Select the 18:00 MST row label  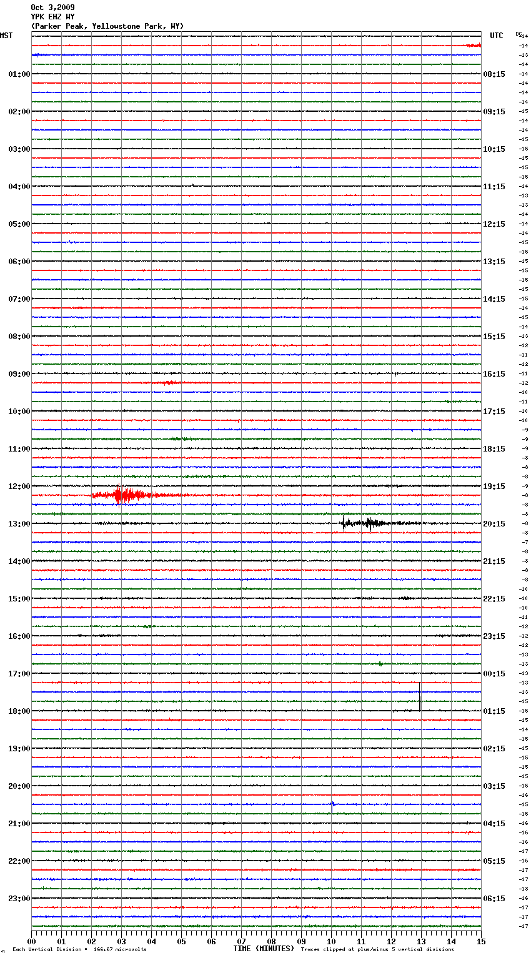pyautogui.click(x=19, y=711)
